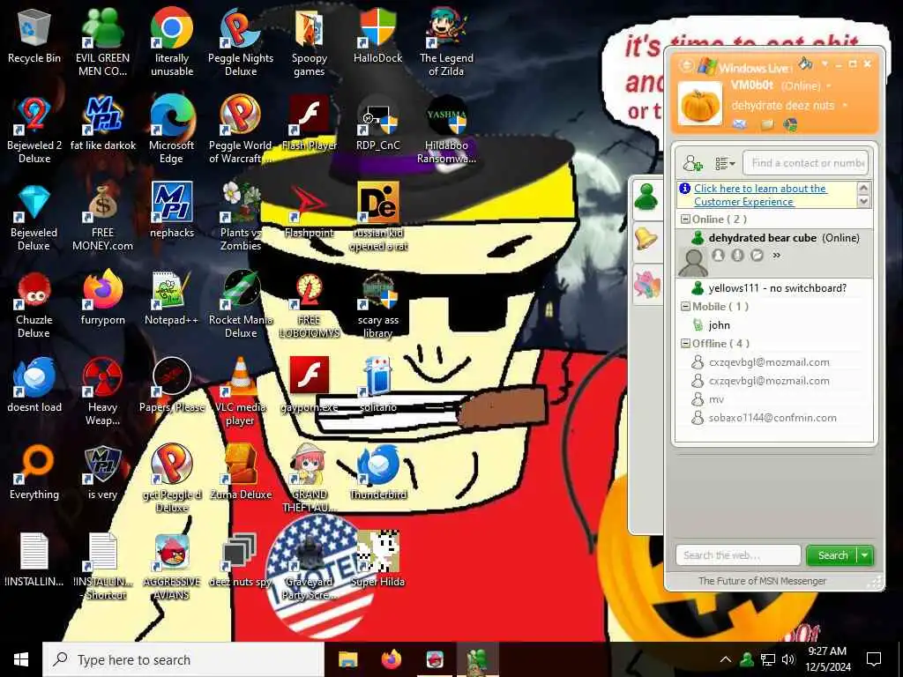The height and width of the screenshot is (677, 903).
Task: Open the personal message dropdown arrow
Action: click(x=845, y=106)
